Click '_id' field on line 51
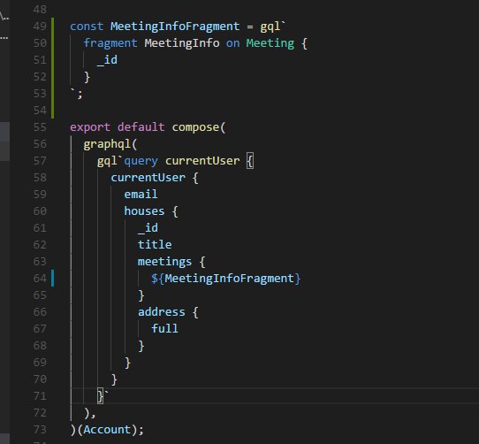This screenshot has height=444, width=479. [107, 60]
